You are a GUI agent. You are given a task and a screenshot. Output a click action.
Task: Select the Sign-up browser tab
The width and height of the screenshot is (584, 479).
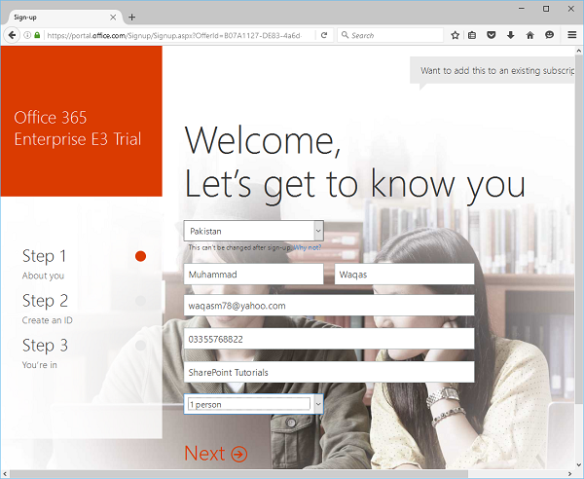point(63,18)
